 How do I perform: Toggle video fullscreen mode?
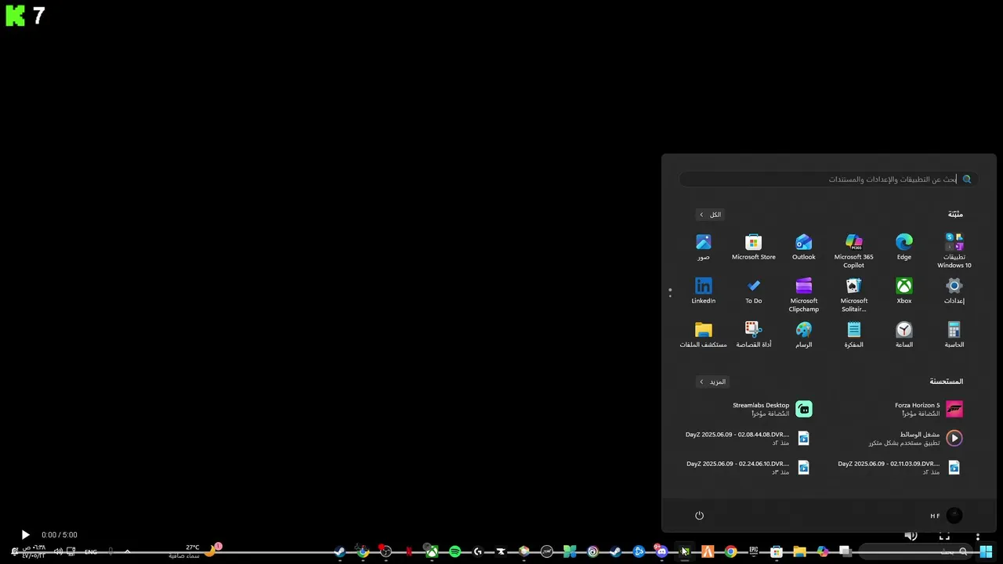944,536
